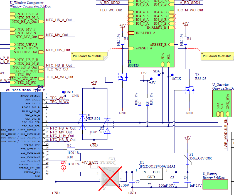Select capacitor C3 symbol
The height and width of the screenshot is (195, 234).
click(176, 181)
